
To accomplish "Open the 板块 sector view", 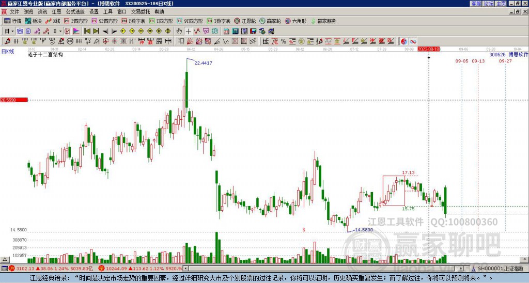I will pyautogui.click(x=33, y=21).
